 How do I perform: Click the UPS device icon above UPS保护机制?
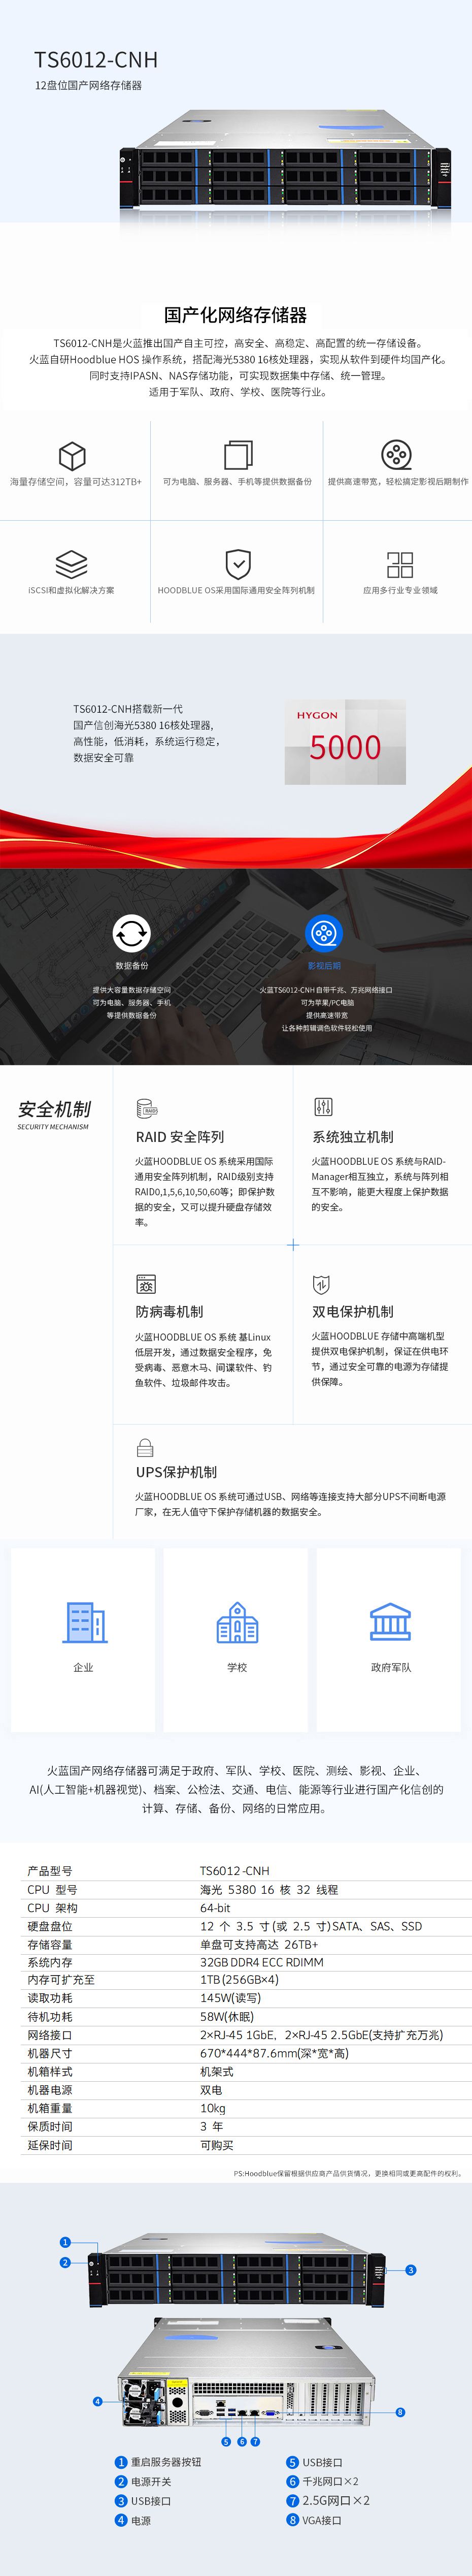click(x=145, y=1447)
